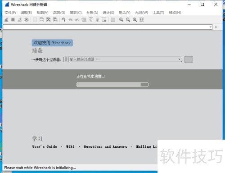The image size is (225, 173).
Task: Open the 统计(S) menu
Action: click(108, 13)
